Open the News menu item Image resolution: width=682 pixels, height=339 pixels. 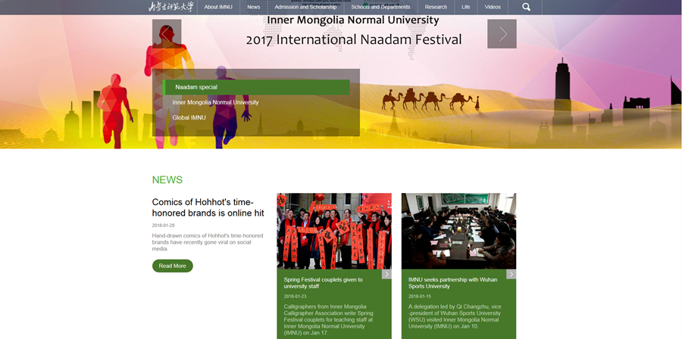tap(254, 7)
